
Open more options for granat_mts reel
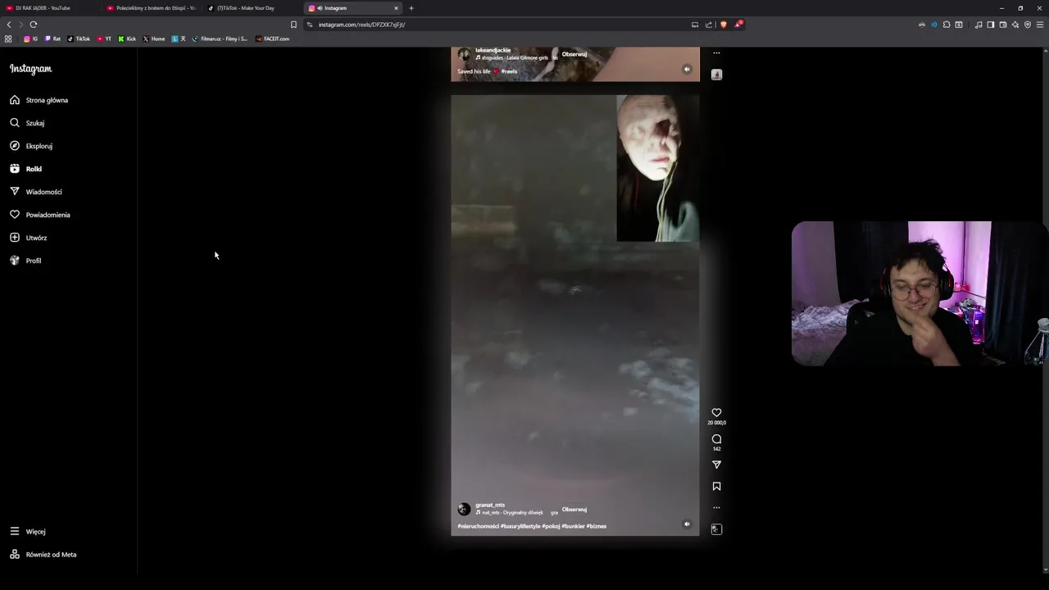coord(716,507)
